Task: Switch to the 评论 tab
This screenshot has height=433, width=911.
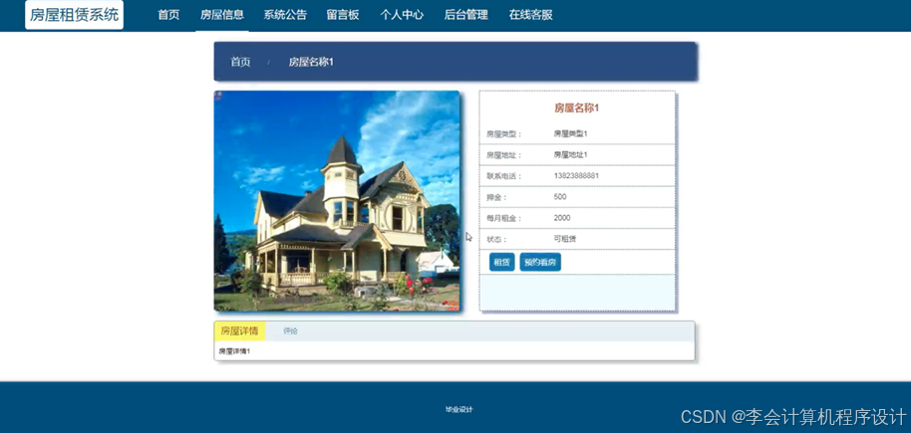Action: 290,330
